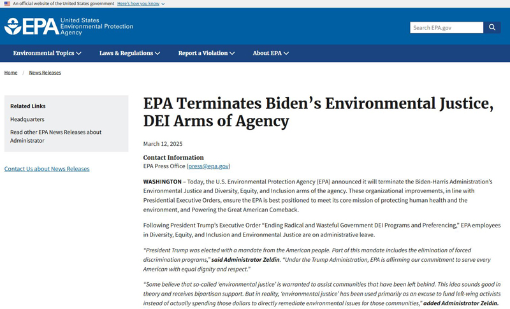
Task: Open the Report a Violation menu
Action: (x=206, y=54)
